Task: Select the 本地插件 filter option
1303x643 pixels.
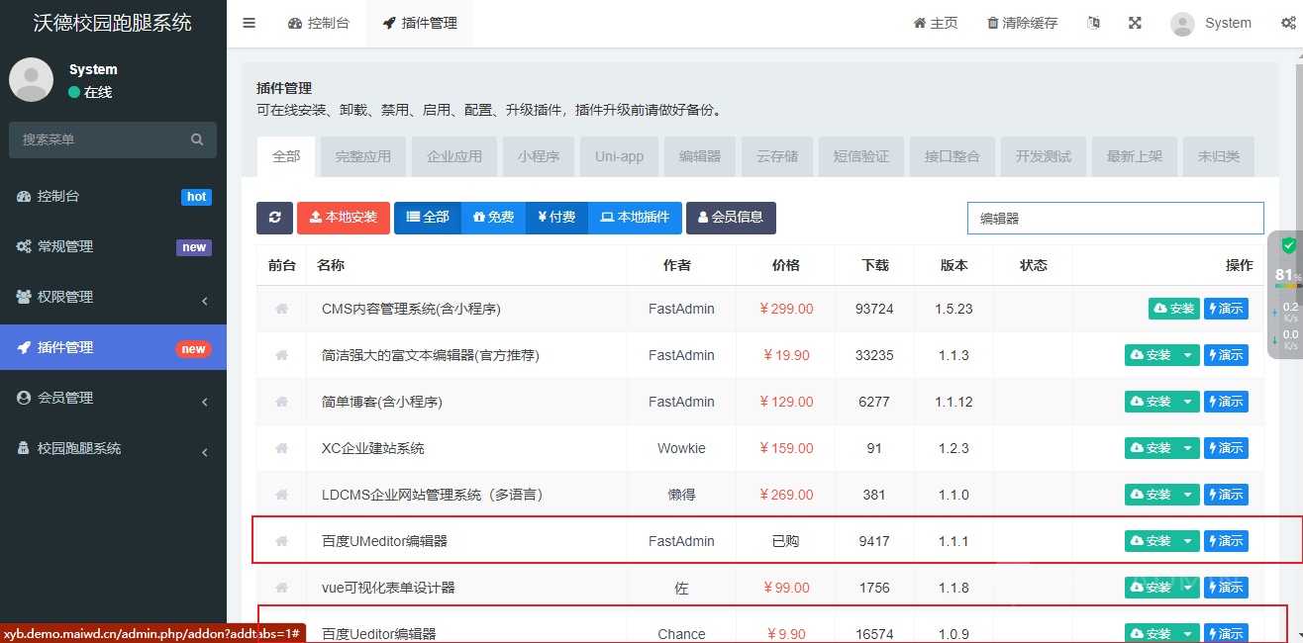Action: pyautogui.click(x=635, y=218)
